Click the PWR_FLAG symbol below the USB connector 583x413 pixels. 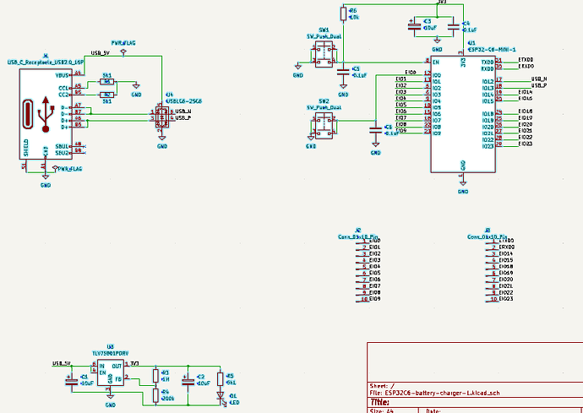coord(56,168)
